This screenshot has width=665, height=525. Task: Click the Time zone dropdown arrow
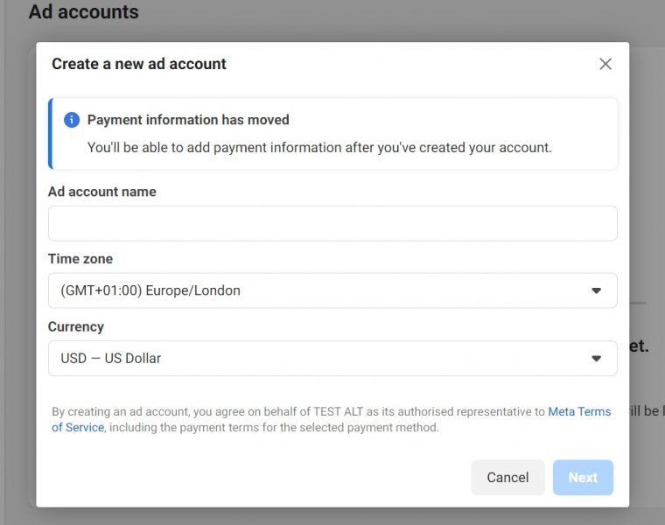click(597, 290)
